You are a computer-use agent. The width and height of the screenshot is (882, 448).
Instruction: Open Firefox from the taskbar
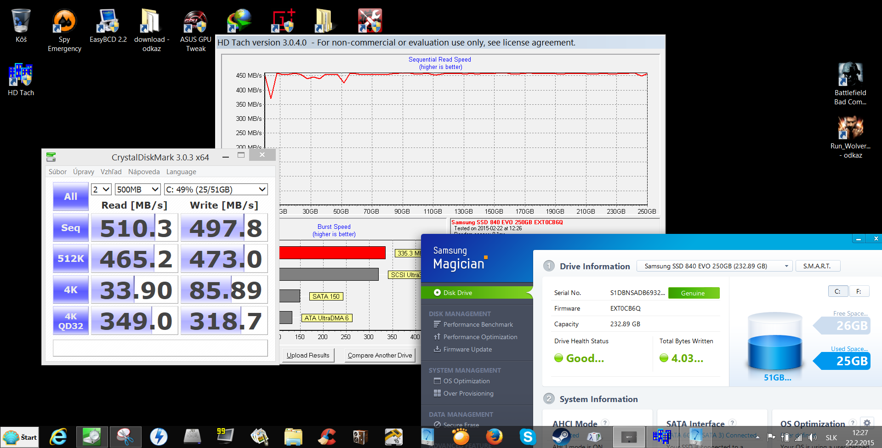click(495, 437)
